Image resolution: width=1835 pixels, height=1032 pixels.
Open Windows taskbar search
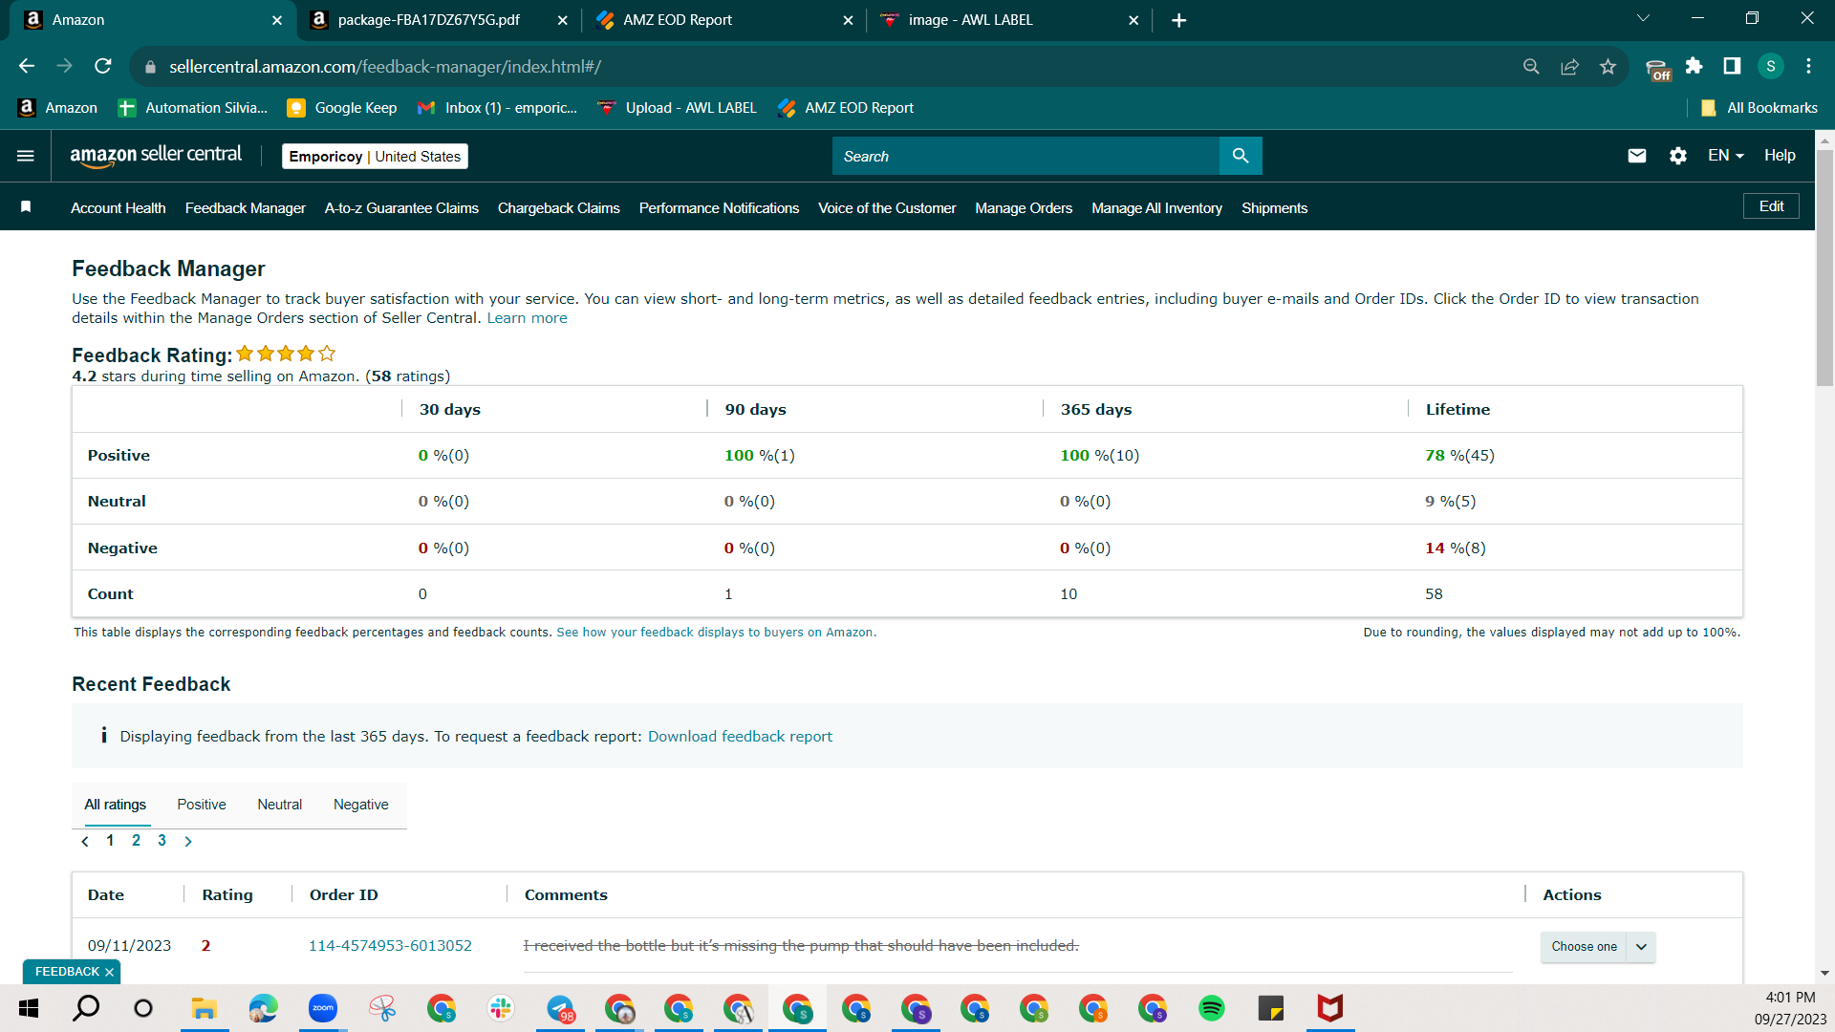[x=86, y=1008]
